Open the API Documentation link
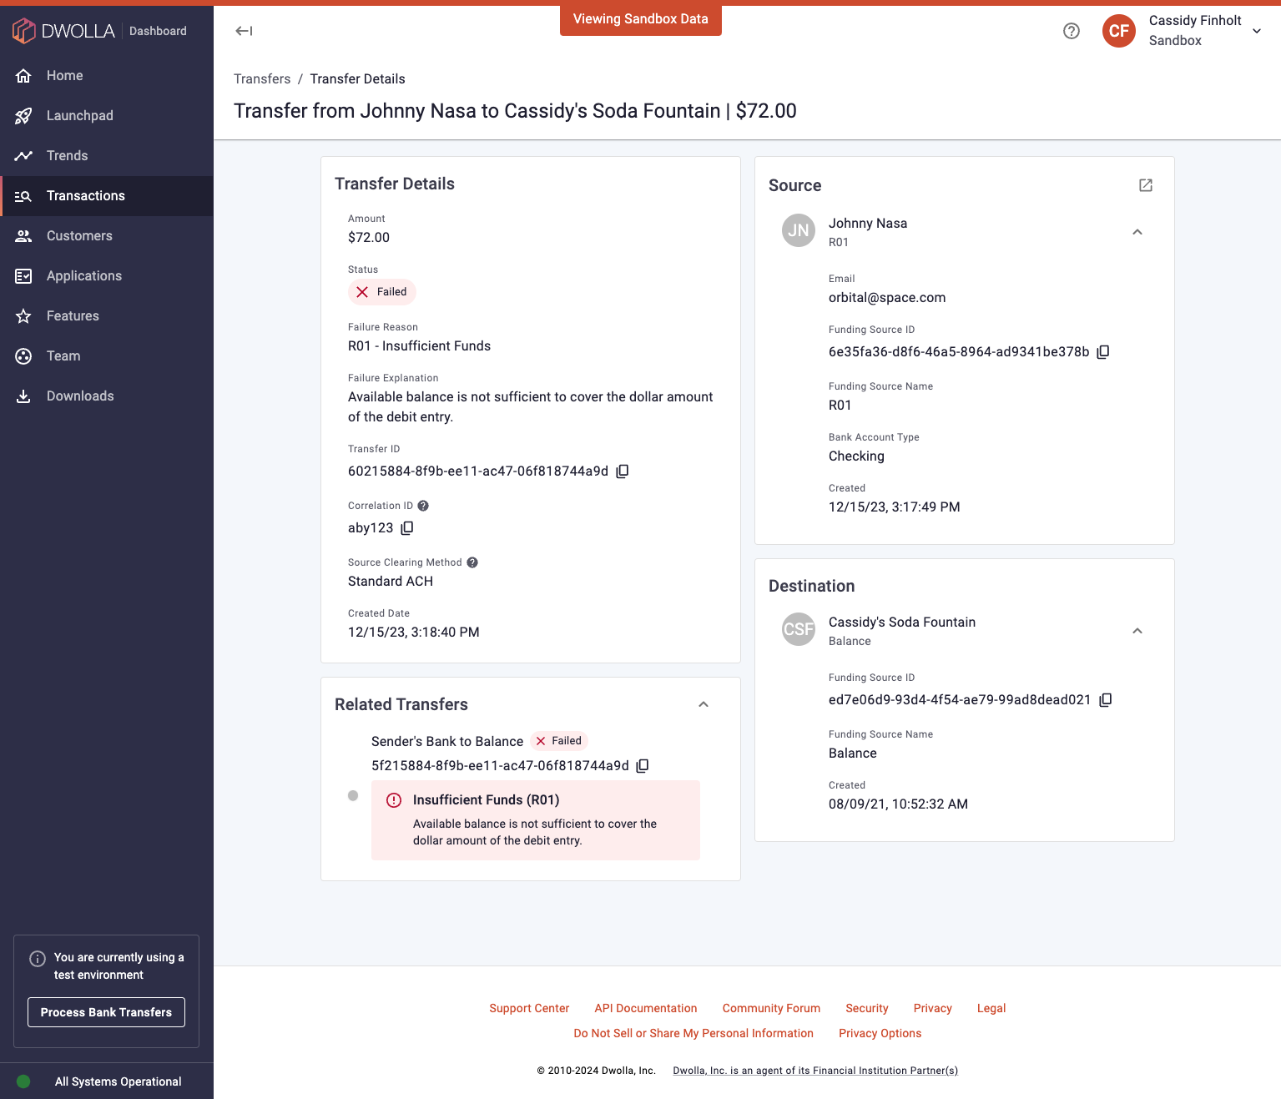This screenshot has width=1281, height=1099. [x=645, y=1008]
